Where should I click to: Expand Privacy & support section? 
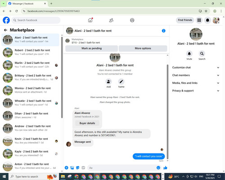pos(196,91)
